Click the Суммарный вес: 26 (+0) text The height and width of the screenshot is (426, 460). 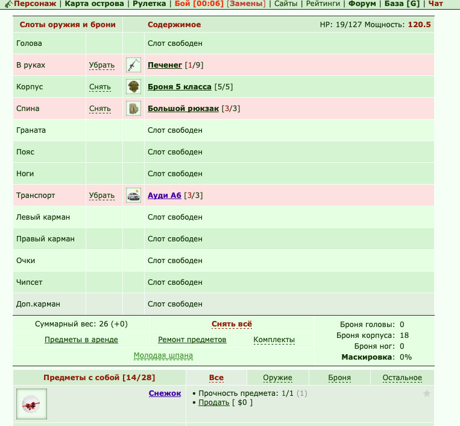point(81,324)
